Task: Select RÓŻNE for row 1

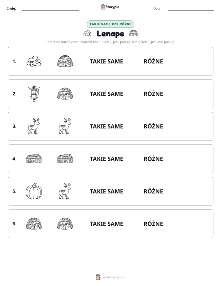Action: click(153, 61)
